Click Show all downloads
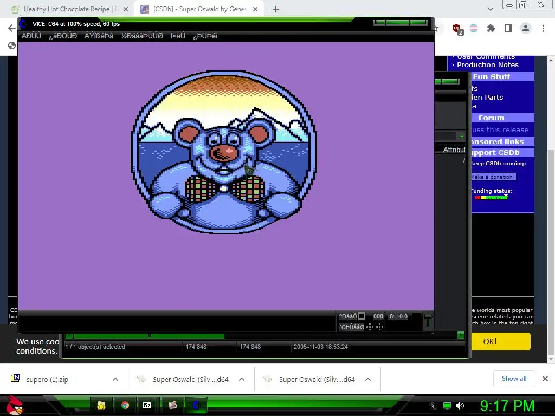This screenshot has height=416, width=555. coord(514,379)
